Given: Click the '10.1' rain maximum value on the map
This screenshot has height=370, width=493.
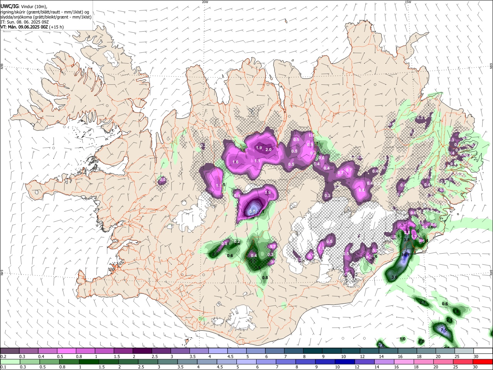Looking at the screenshot, I should coord(406,255).
